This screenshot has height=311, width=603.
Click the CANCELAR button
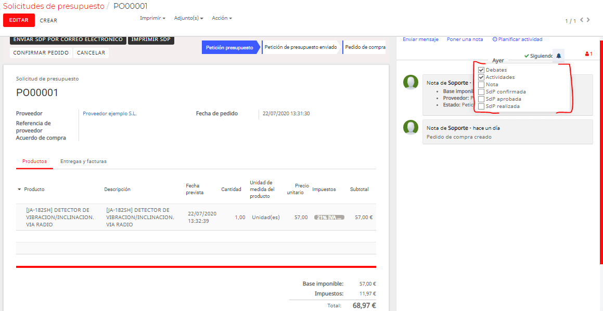tap(91, 53)
